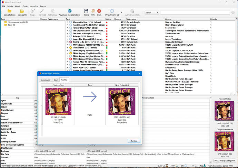
Task: Click into the toolbar search input field
Action: click(x=195, y=13)
